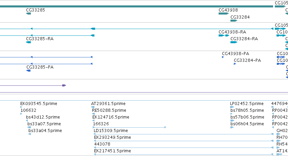Click the AT29361.5prime EST label
The width and height of the screenshot is (288, 156).
click(108, 104)
